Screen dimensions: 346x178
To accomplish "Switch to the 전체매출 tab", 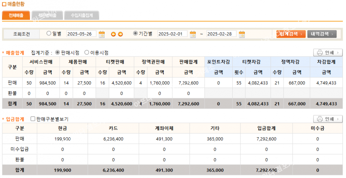I will point(16,15).
